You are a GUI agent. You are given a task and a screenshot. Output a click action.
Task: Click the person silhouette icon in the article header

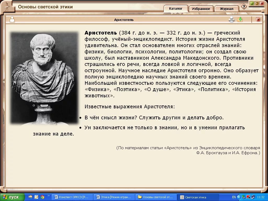coord(12,19)
